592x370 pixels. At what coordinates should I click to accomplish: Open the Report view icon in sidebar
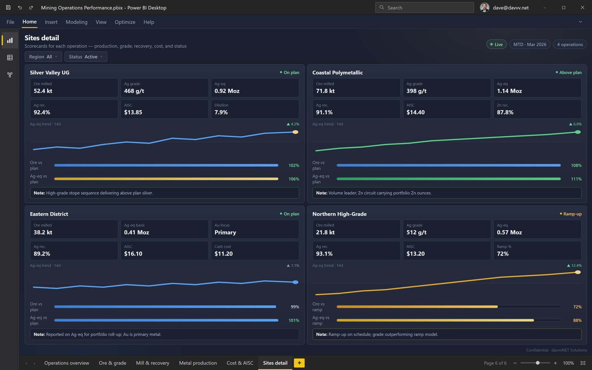tap(10, 40)
